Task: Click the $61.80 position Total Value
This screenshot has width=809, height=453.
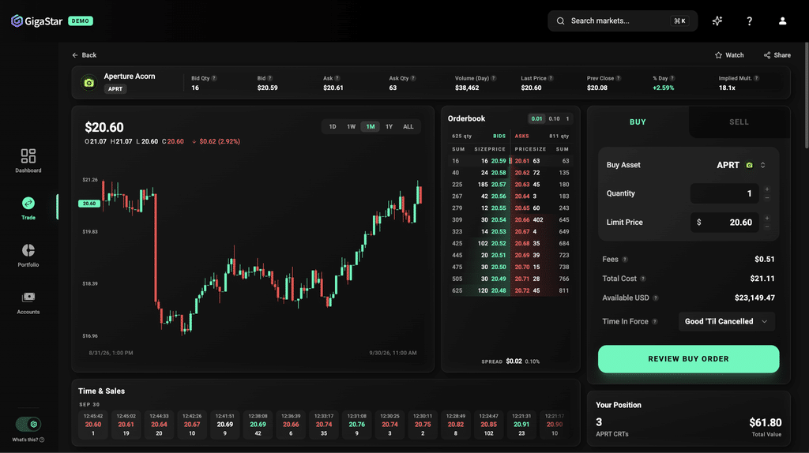Action: 765,422
